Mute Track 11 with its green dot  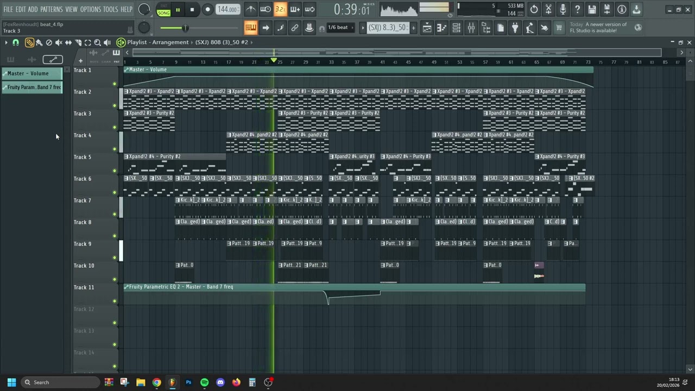click(115, 301)
